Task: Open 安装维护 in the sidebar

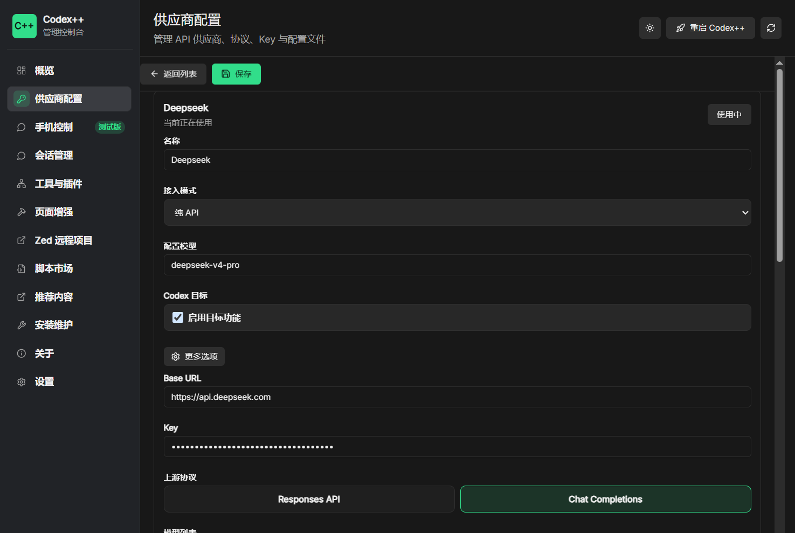Action: coord(70,326)
